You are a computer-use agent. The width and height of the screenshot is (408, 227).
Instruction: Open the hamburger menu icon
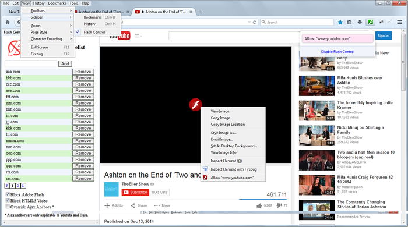coord(400,22)
